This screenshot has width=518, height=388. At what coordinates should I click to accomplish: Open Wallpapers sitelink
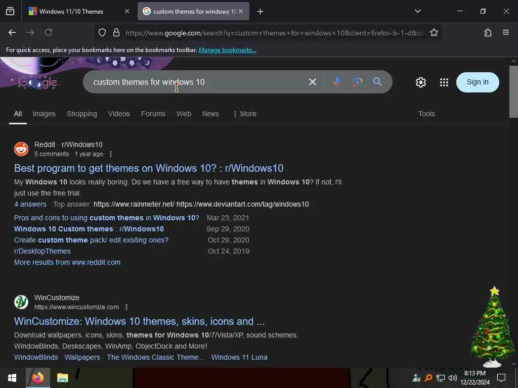82,357
